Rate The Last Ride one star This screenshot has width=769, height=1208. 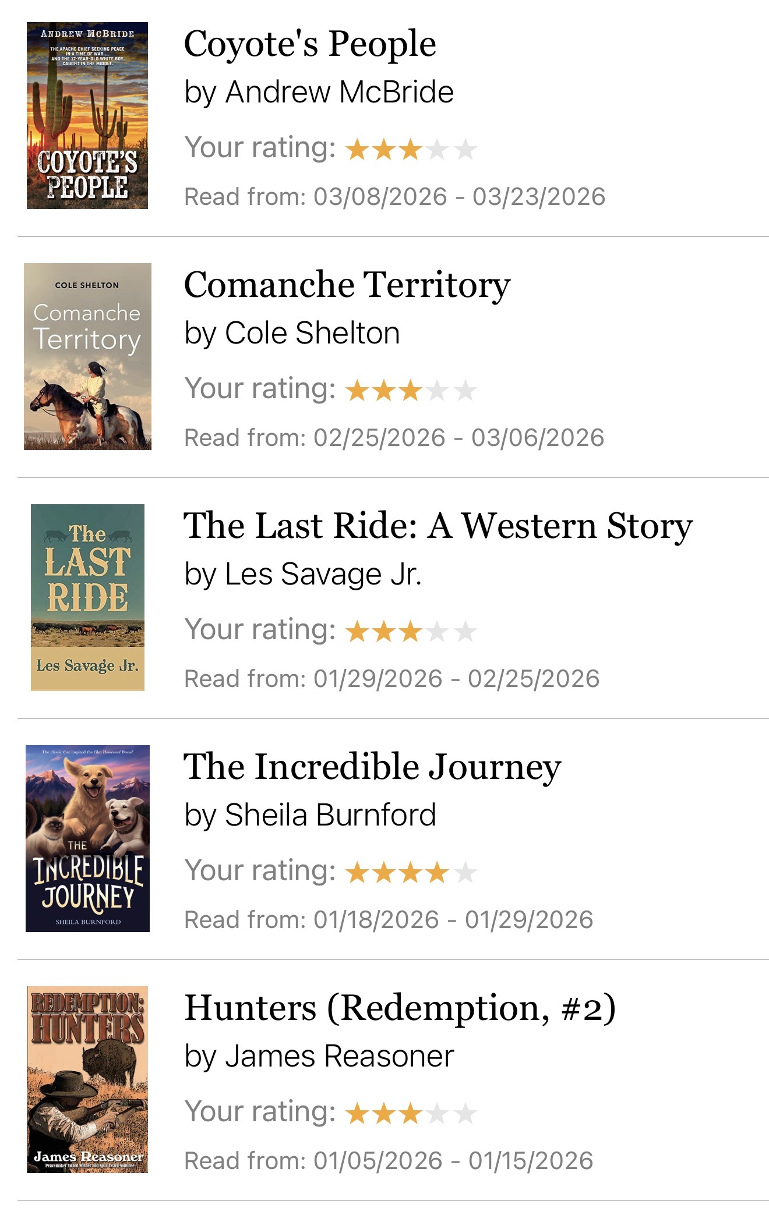click(356, 632)
